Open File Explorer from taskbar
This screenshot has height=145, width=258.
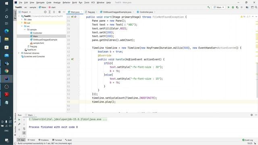6,39
